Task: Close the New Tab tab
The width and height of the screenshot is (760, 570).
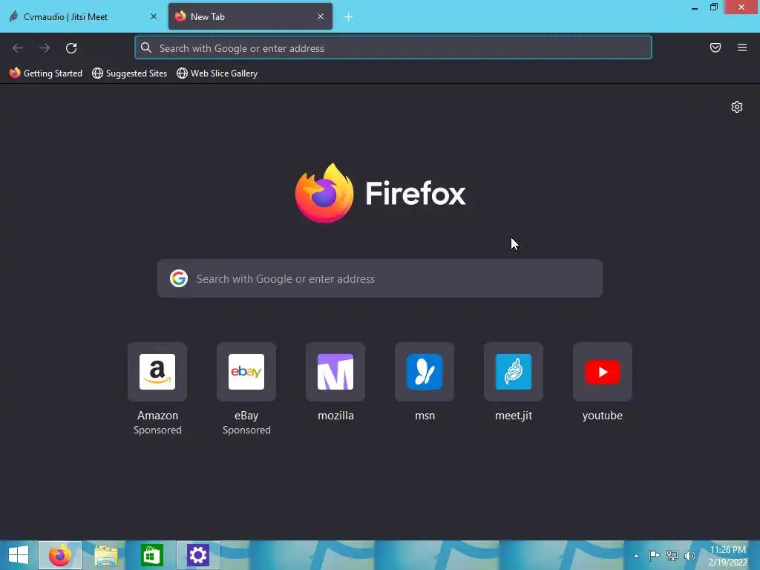Action: 321,16
